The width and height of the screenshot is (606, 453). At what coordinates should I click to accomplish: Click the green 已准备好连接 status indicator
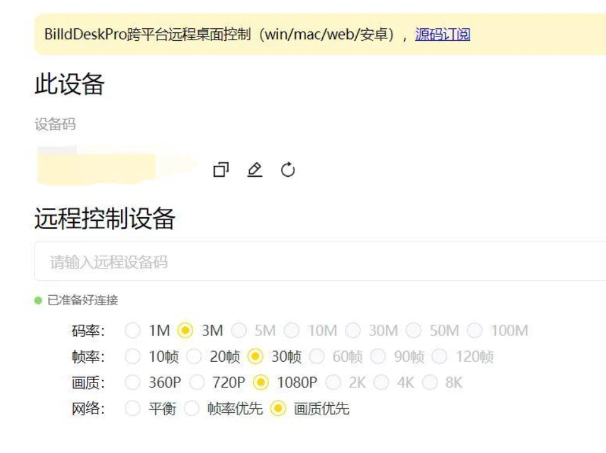coord(38,301)
